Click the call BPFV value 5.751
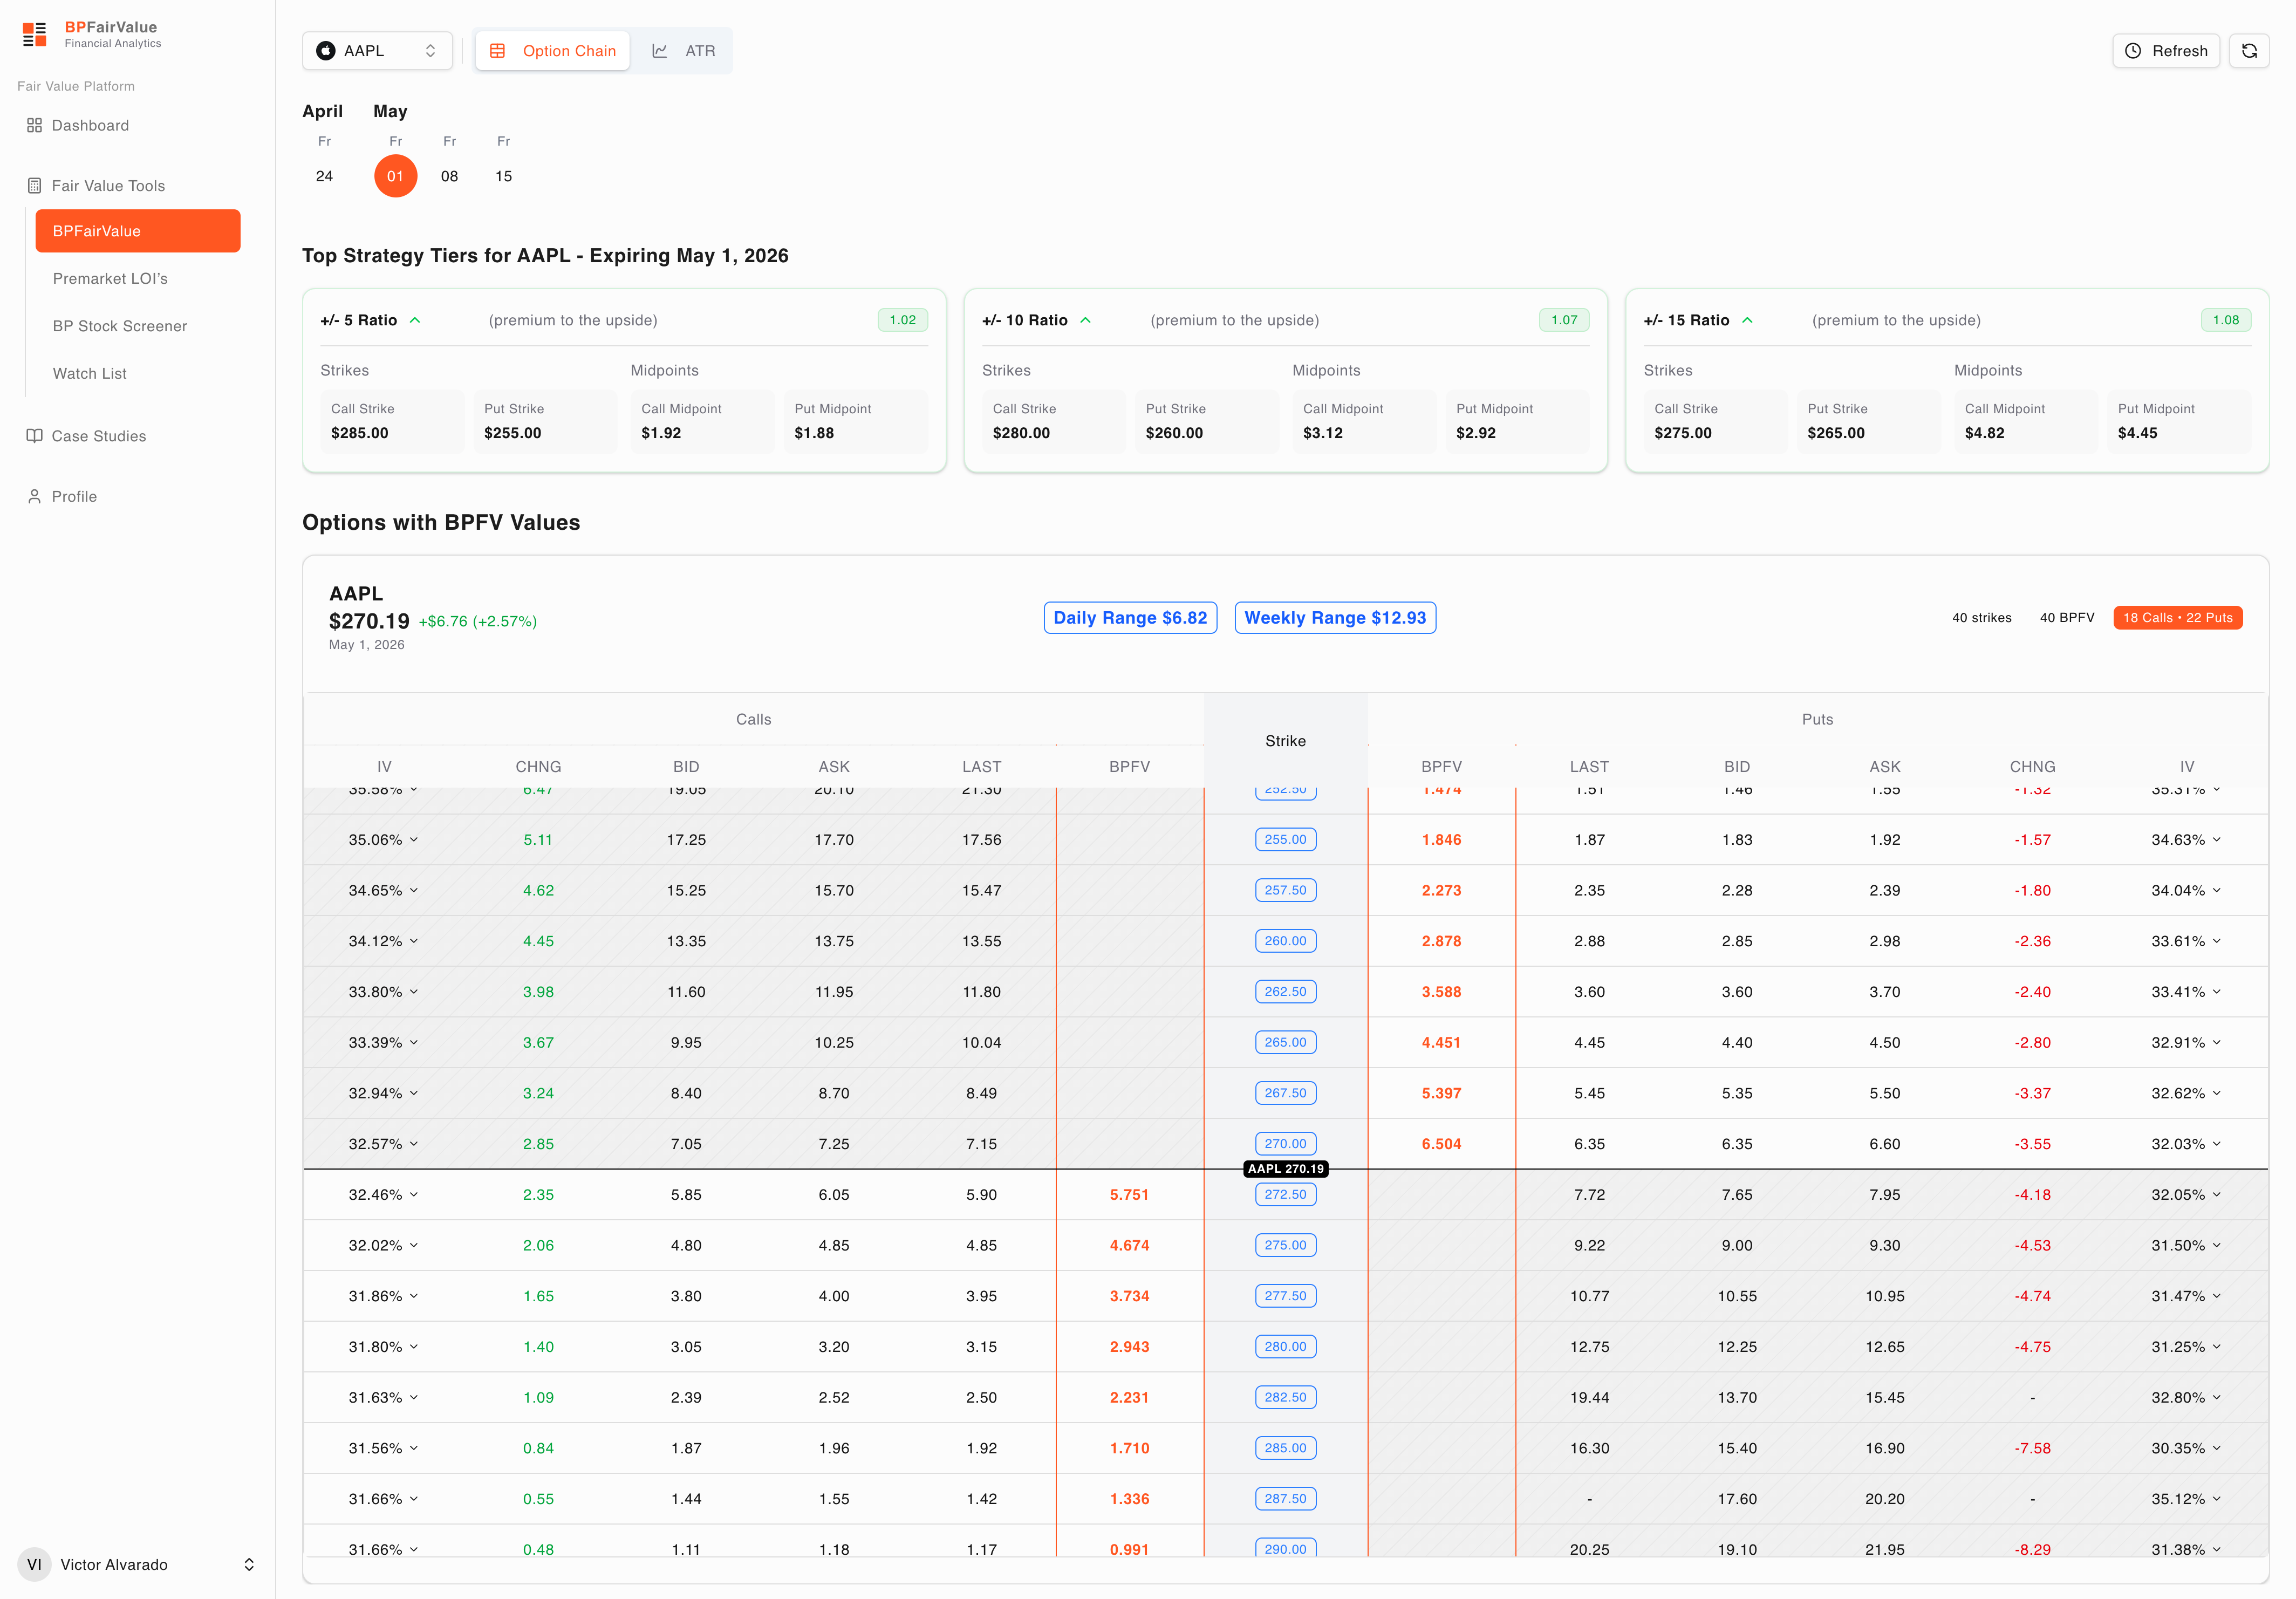This screenshot has width=2296, height=1599. (1129, 1195)
